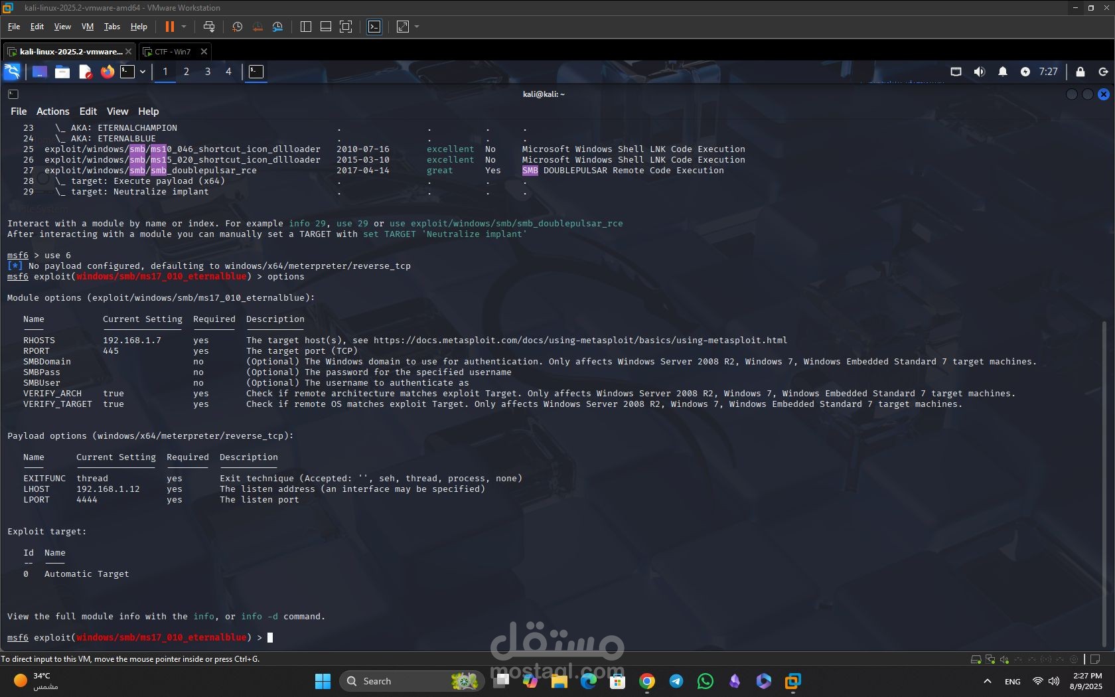Open the VM menu
The height and width of the screenshot is (697, 1115).
point(88,27)
